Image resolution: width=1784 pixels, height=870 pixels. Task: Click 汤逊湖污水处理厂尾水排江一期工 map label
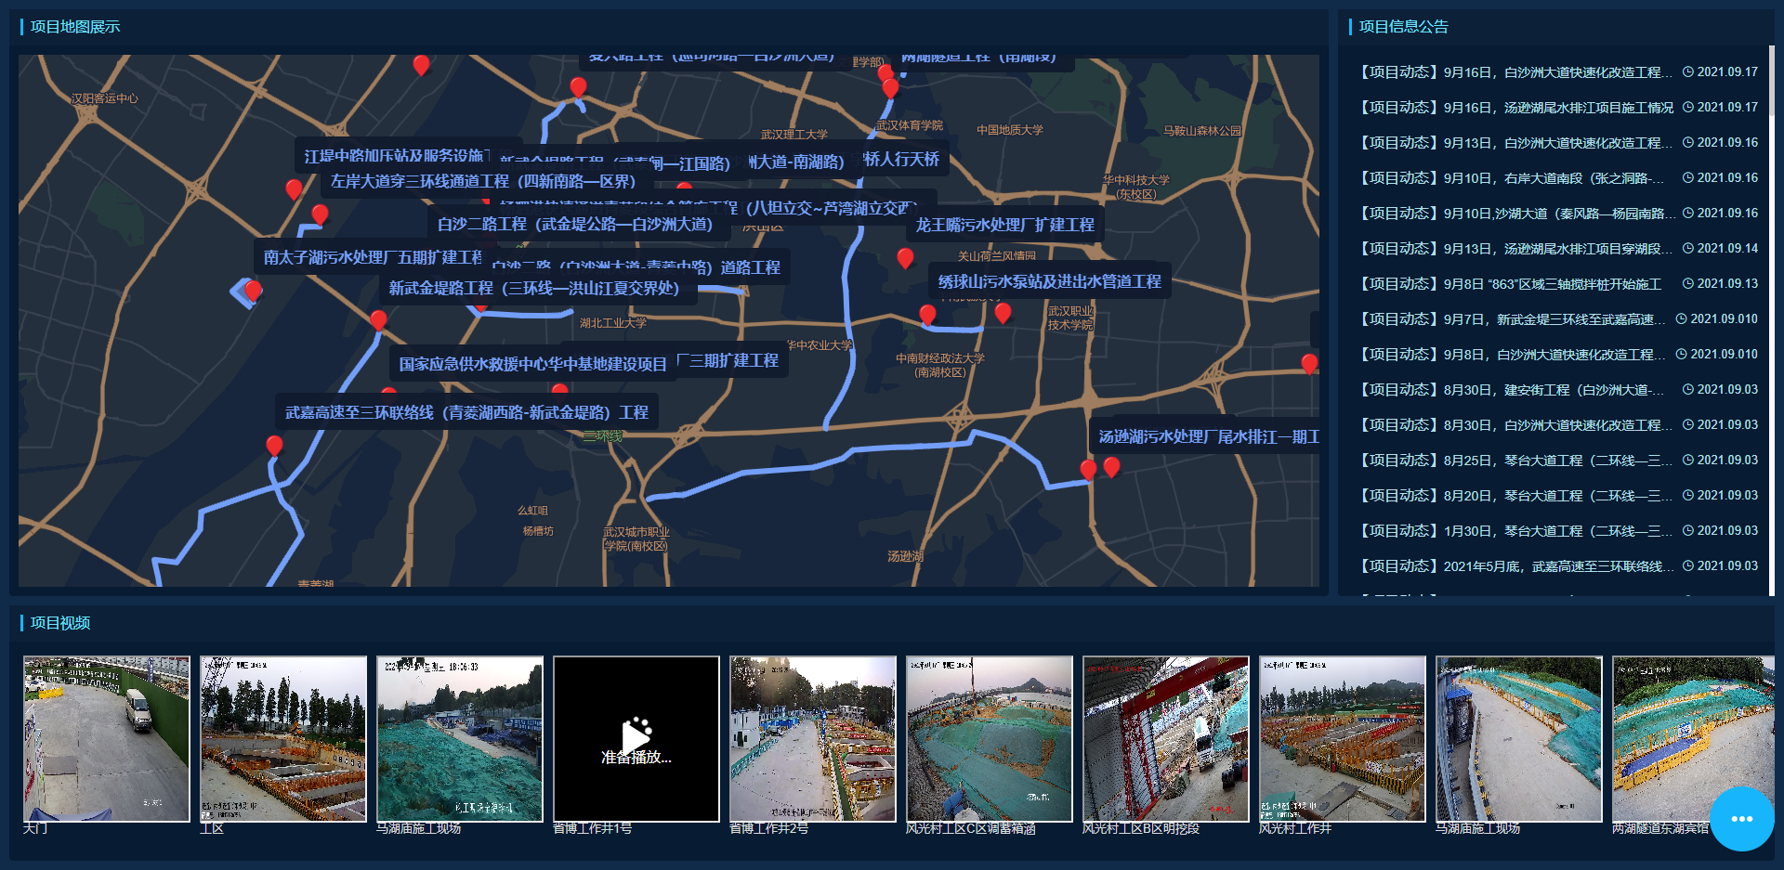(x=1208, y=436)
